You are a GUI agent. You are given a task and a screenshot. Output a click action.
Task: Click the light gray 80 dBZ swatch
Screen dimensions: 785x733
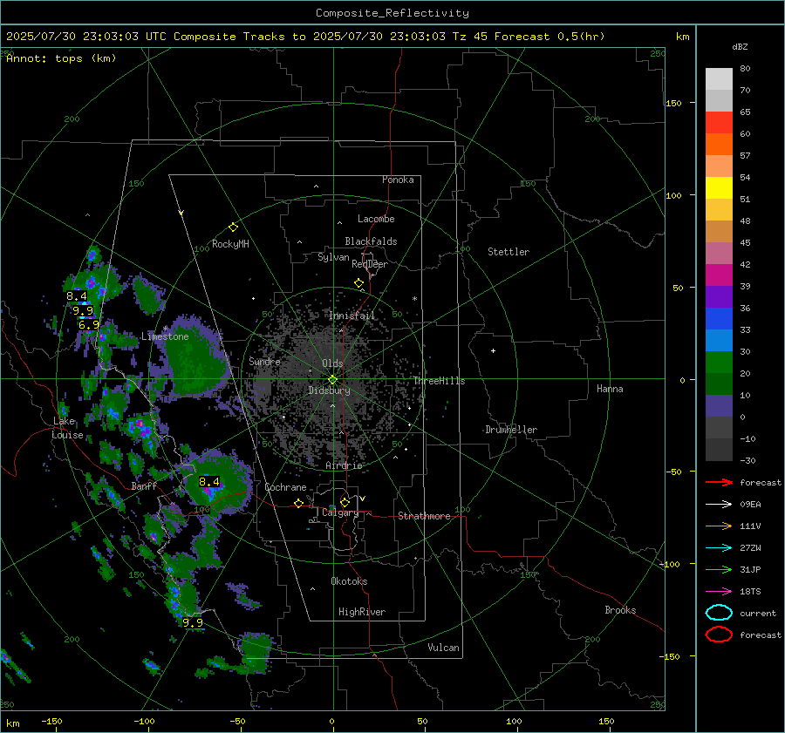[719, 78]
